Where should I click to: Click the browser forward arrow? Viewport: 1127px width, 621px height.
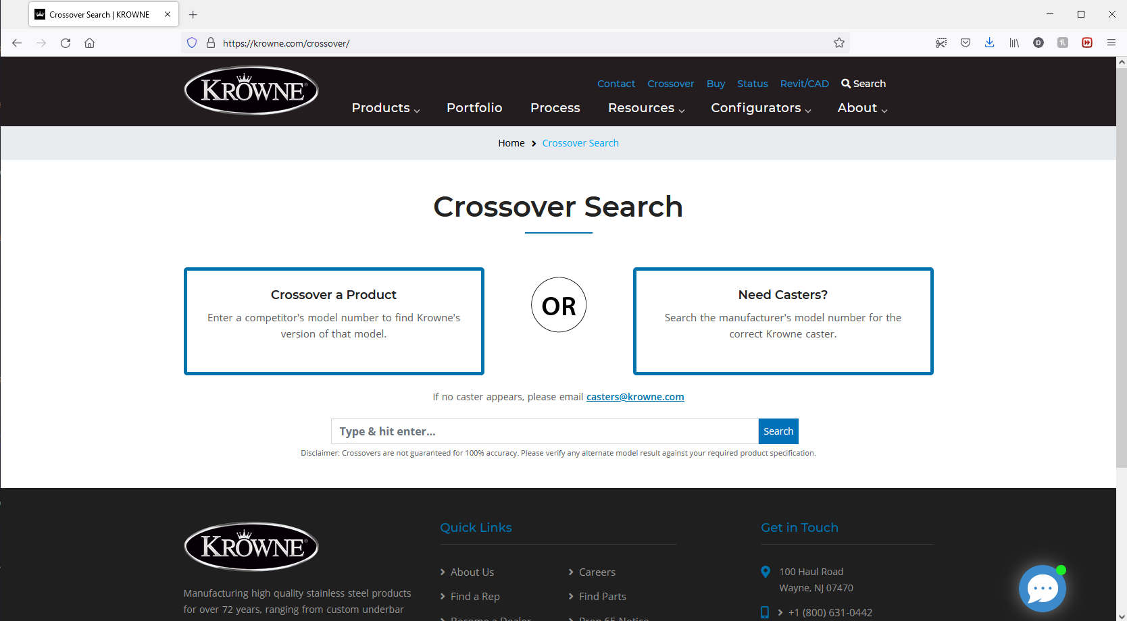[41, 43]
